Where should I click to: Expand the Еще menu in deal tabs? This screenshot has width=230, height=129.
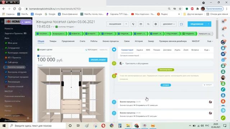pos(210,41)
